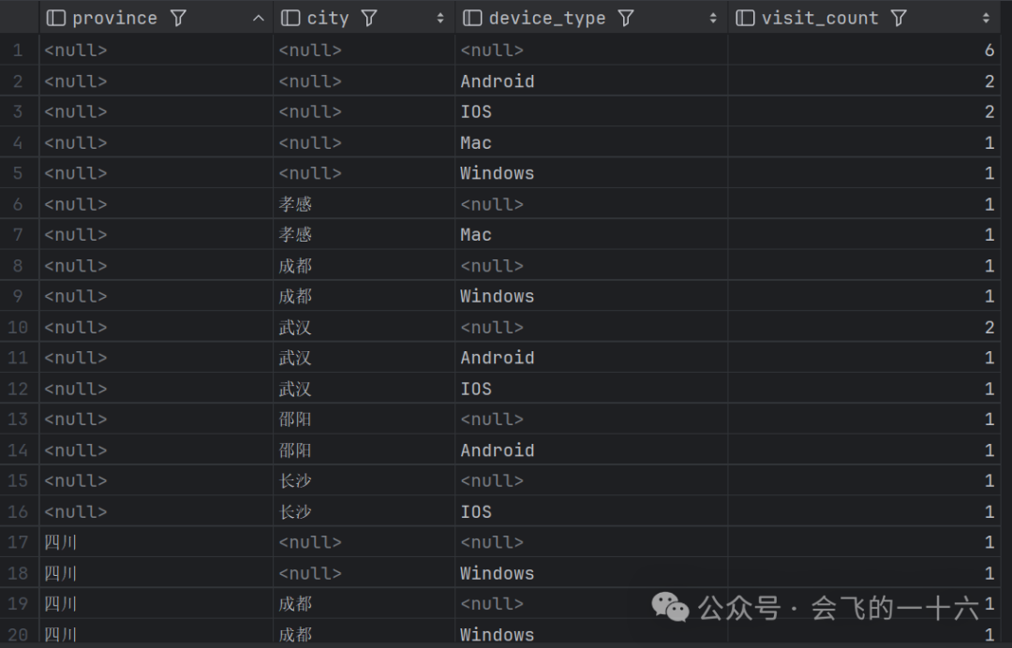Click the visit_count column type icon
Image resolution: width=1012 pixels, height=648 pixels.
pyautogui.click(x=746, y=18)
